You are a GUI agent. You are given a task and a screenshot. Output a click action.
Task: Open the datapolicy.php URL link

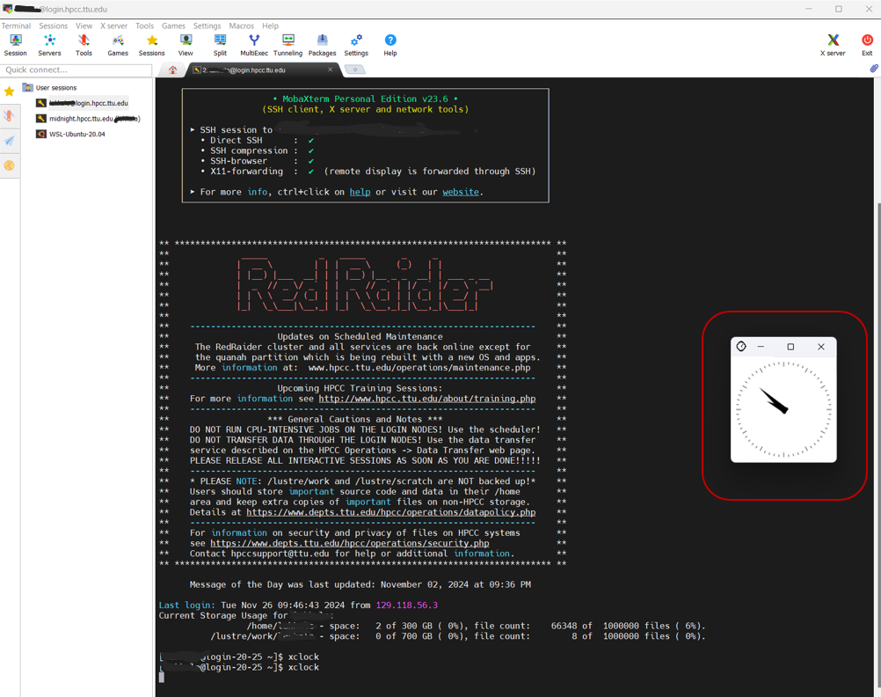pyautogui.click(x=391, y=512)
